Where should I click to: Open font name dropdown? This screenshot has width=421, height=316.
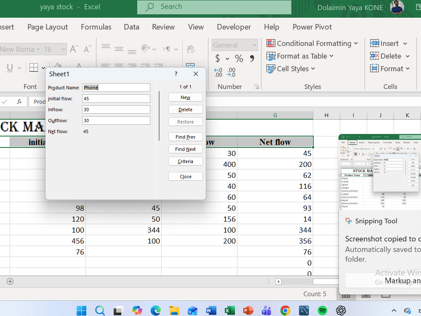point(38,49)
